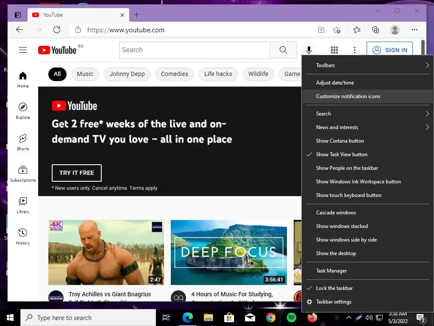Select Customize notification icons
The width and height of the screenshot is (434, 326).
coord(367,96)
